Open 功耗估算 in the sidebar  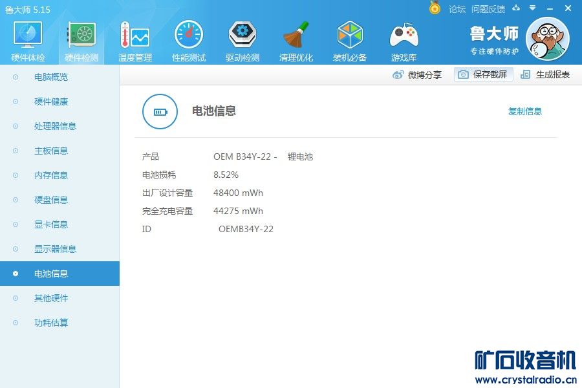[x=51, y=323]
